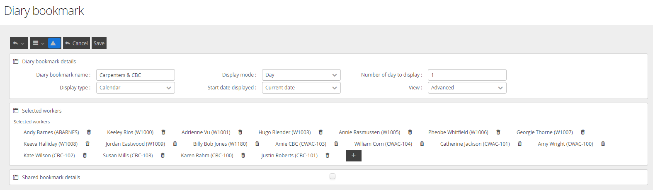Delete Catherine Jackson (CWAC-101) from list
653x190 pixels.
tap(519, 144)
